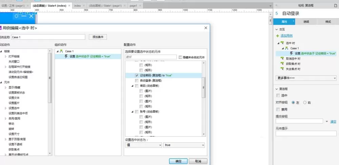339x165 pixels.
Task: Open the true value dropdown
Action: pos(184,145)
